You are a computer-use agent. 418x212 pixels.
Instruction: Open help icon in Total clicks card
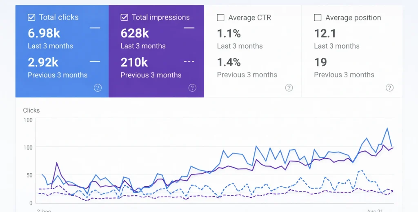98,88
